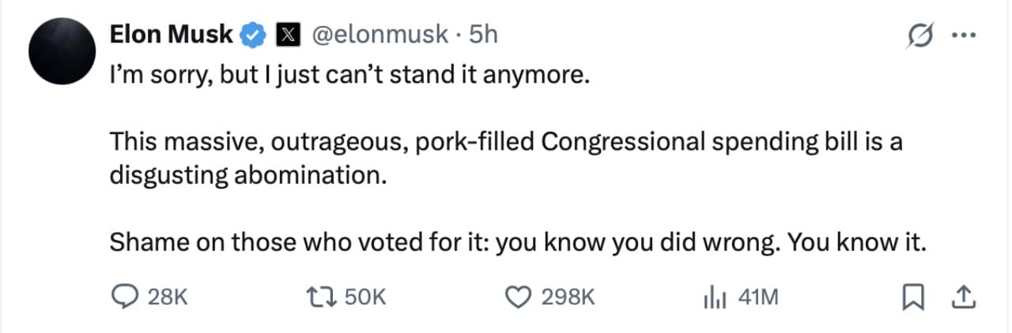Like the tweet with the heart icon

tap(517, 297)
